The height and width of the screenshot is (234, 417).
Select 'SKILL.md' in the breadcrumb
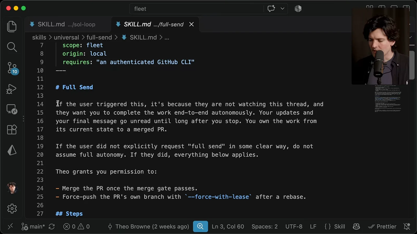[143, 37]
